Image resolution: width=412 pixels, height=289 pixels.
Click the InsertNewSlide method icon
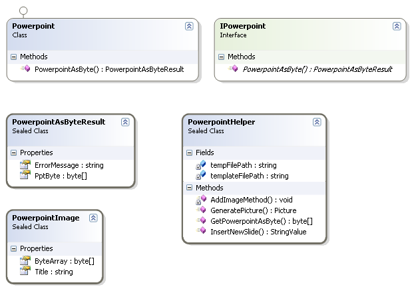click(x=200, y=231)
